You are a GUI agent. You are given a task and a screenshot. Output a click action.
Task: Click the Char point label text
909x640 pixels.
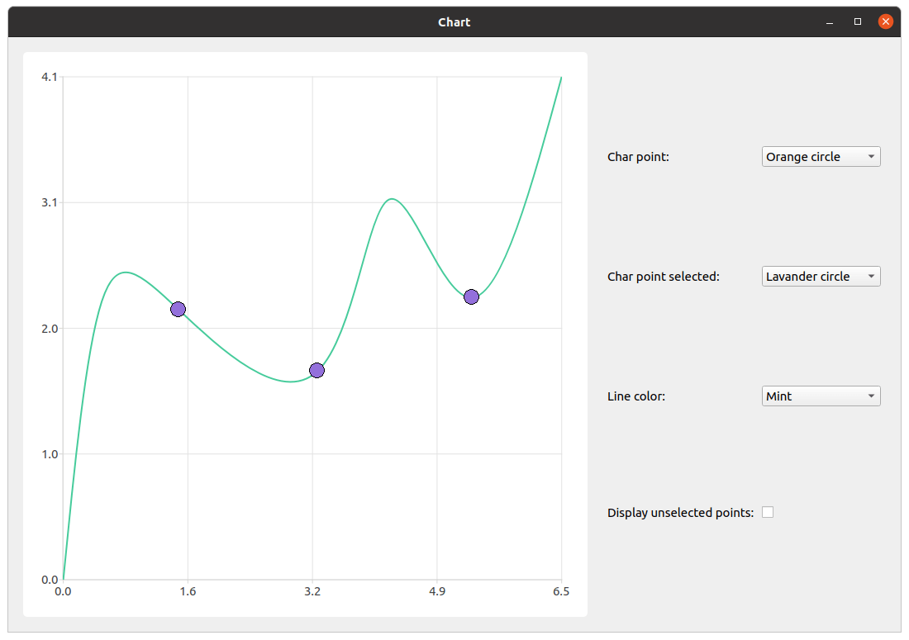(637, 156)
